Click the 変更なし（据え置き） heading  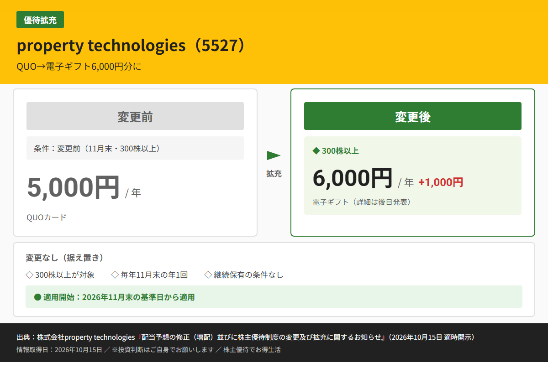pos(64,258)
